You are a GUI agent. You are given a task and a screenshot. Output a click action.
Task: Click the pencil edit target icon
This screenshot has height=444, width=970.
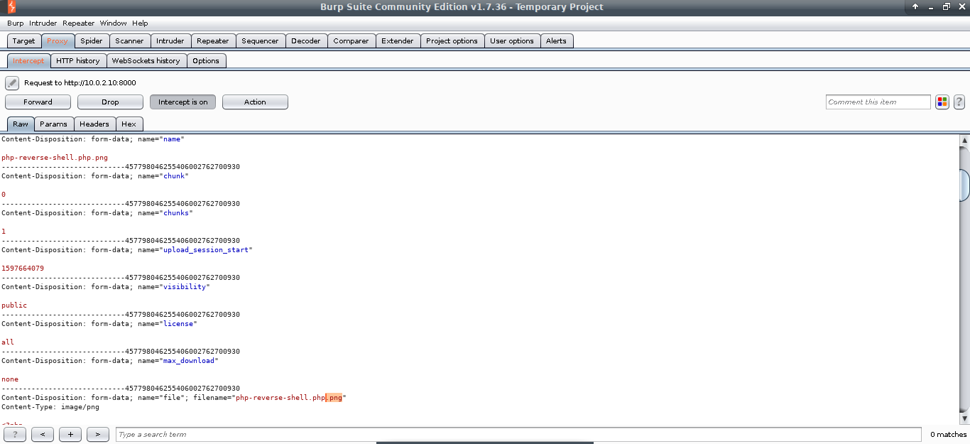11,83
